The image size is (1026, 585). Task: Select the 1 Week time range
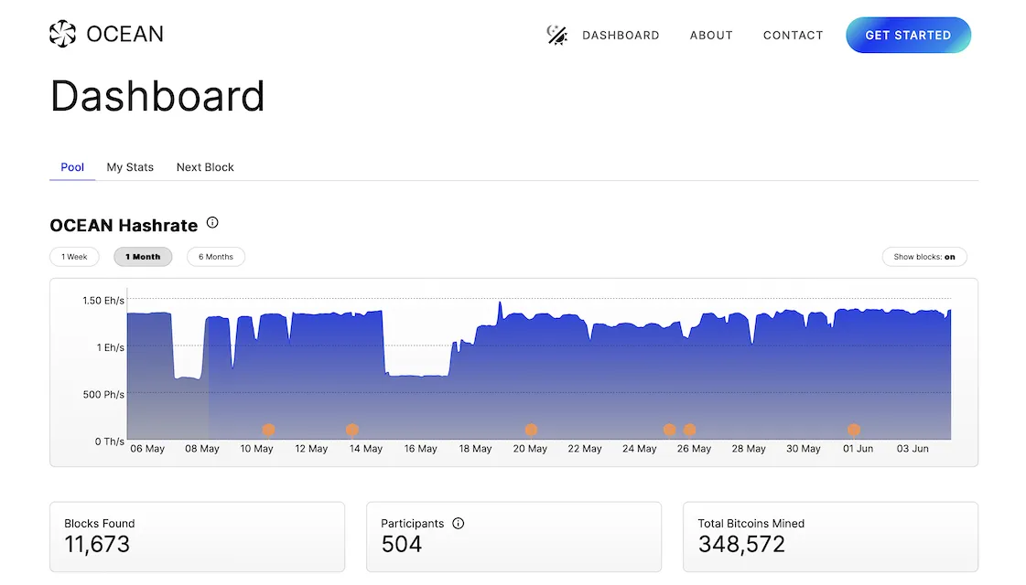coord(74,257)
